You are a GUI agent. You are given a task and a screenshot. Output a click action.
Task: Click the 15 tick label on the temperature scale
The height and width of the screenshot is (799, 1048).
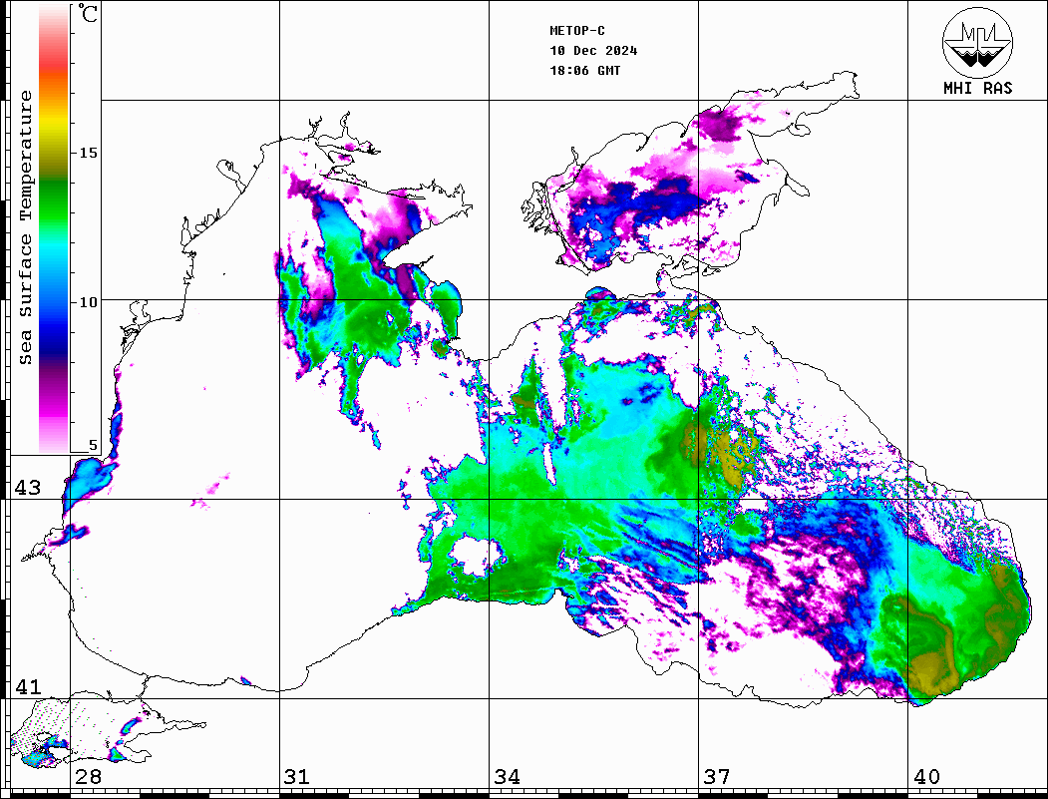tap(88, 153)
